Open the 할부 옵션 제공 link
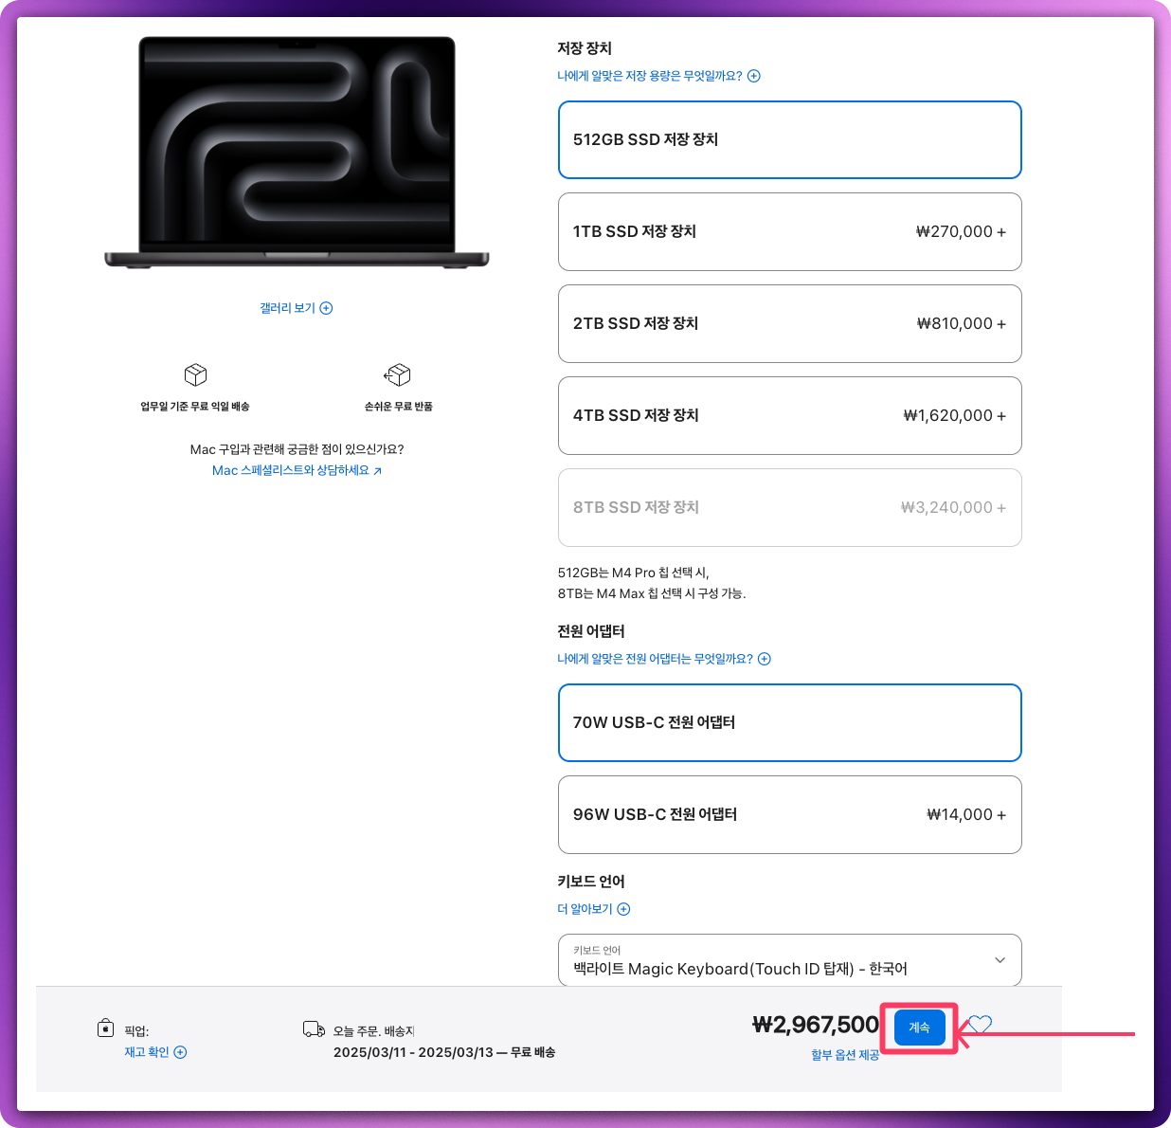Image resolution: width=1171 pixels, height=1128 pixels. (x=845, y=1055)
